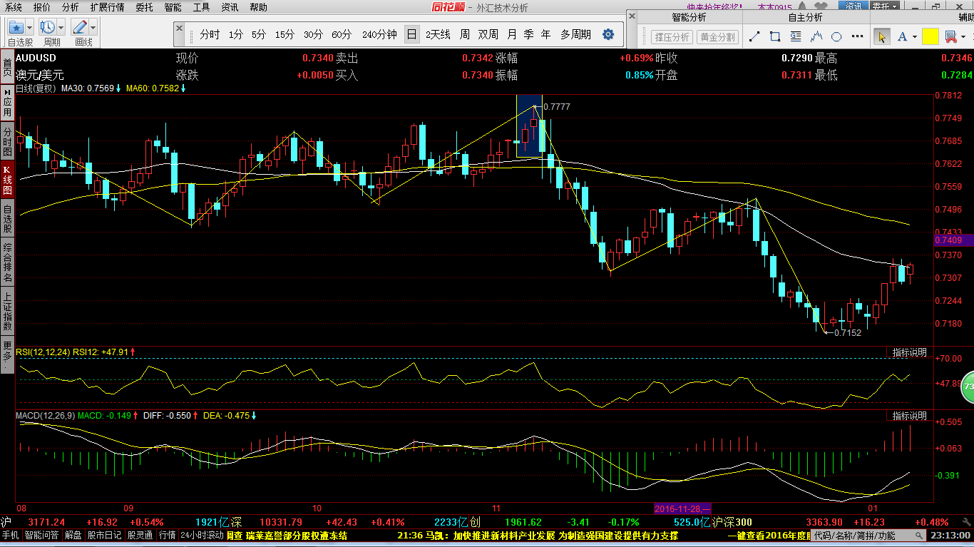This screenshot has height=547, width=974.
Task: Click the 黄金分割 button
Action: (x=717, y=37)
